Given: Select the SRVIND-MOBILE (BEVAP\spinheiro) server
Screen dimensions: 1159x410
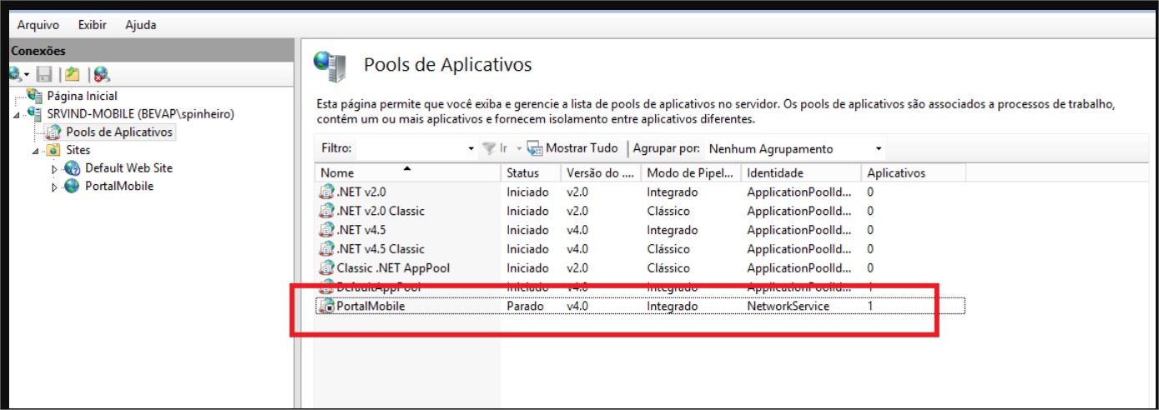Looking at the screenshot, I should (141, 113).
